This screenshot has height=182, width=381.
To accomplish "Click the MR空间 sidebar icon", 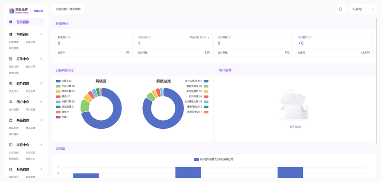I will coord(10,34).
